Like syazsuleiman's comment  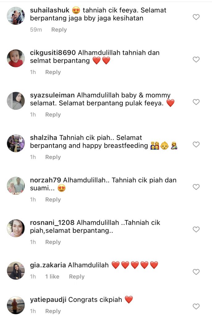pos(196,102)
